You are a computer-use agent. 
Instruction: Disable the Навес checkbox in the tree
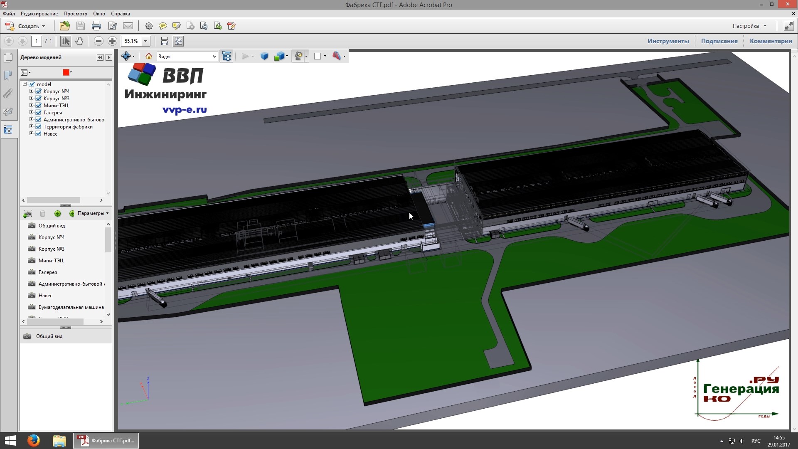pos(39,134)
